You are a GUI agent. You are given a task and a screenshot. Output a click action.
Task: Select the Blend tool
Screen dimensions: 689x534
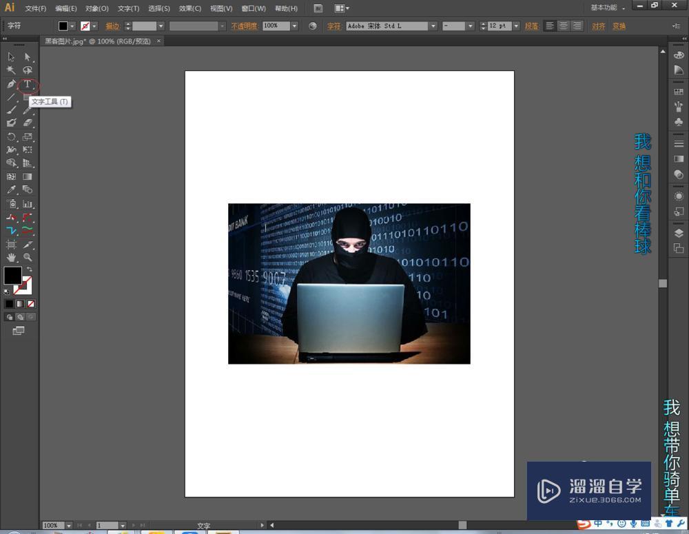tap(28, 190)
